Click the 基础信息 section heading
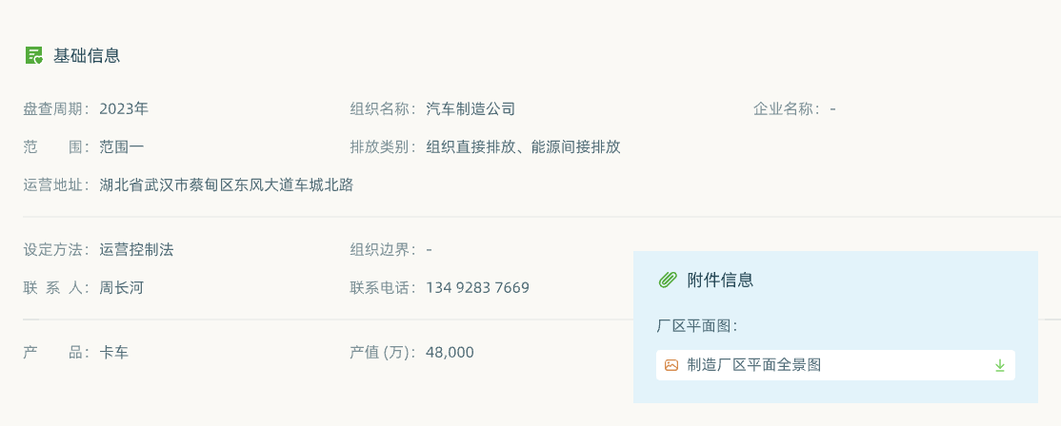 (87, 55)
